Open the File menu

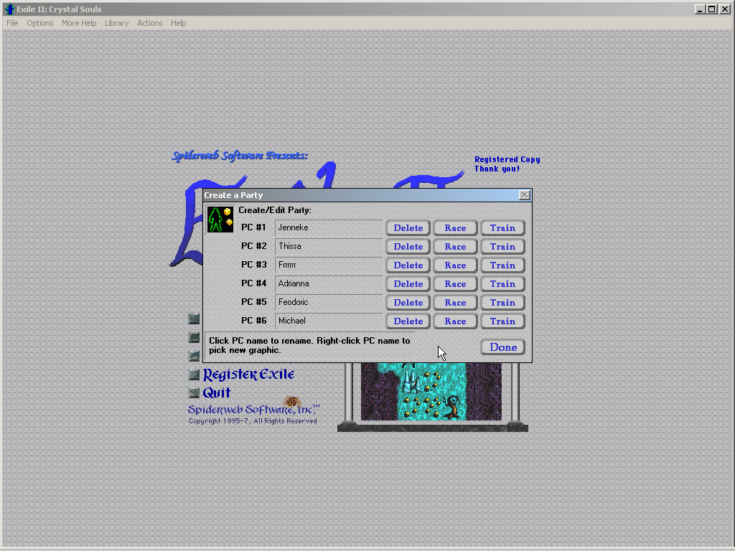coord(12,23)
